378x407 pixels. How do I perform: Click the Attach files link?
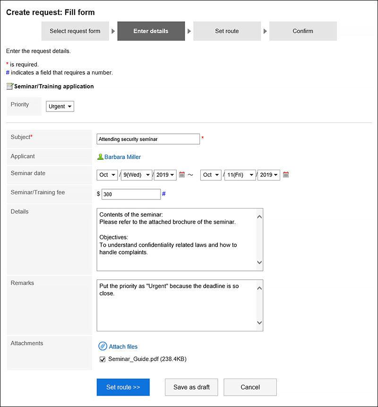click(x=123, y=346)
